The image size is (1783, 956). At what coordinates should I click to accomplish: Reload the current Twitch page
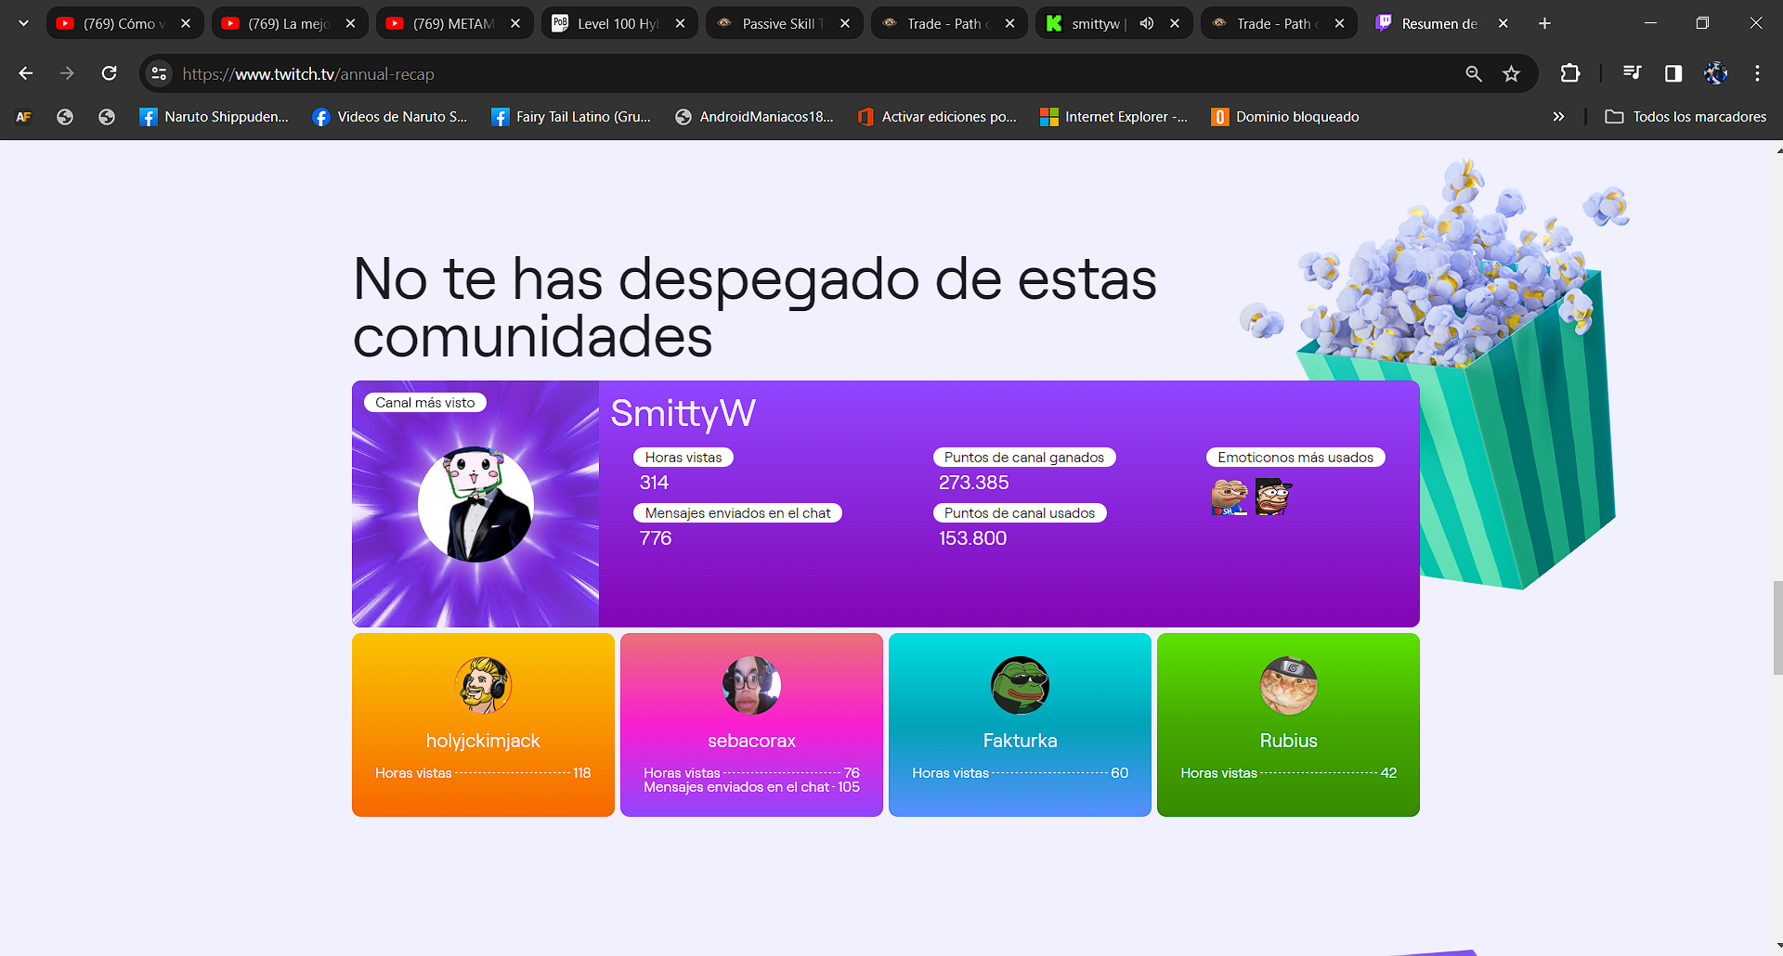[x=109, y=73]
